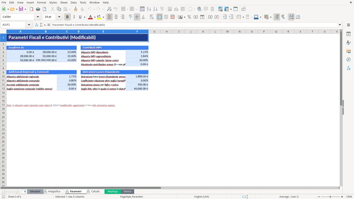Expand the formula bar
The width and height of the screenshot is (354, 199).
coord(340,25)
